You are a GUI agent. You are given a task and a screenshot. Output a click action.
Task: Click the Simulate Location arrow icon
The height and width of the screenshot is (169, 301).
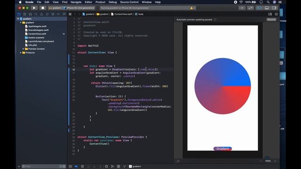pyautogui.click(x=124, y=166)
